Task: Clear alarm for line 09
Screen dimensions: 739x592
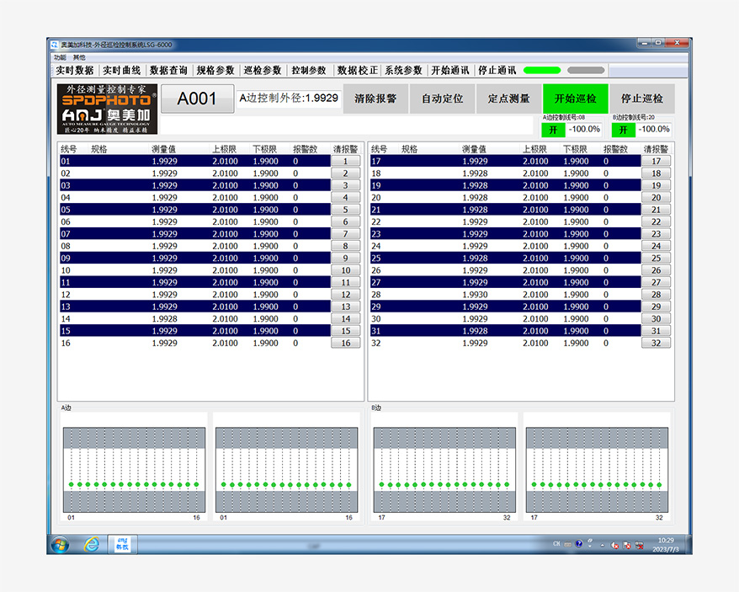Action: 345,259
